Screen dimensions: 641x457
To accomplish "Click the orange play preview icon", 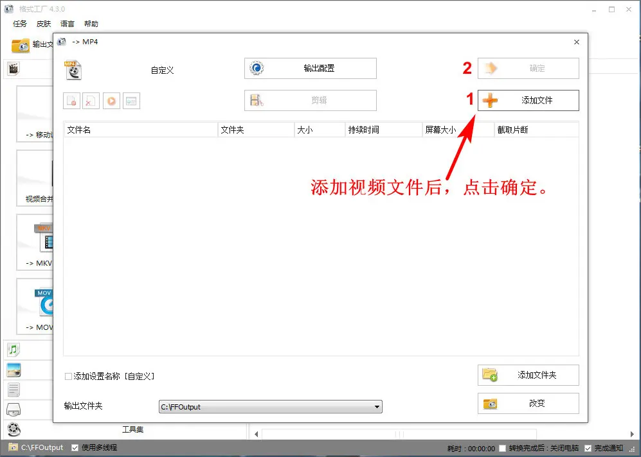I will pos(111,101).
